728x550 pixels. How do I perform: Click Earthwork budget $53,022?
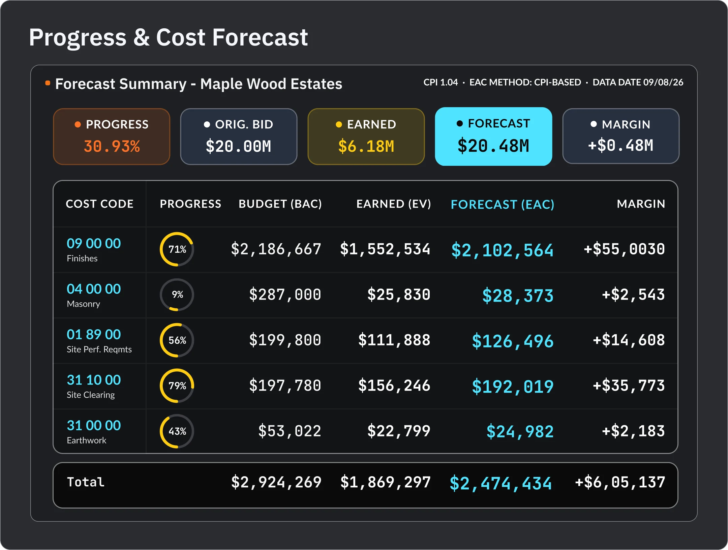(290, 431)
